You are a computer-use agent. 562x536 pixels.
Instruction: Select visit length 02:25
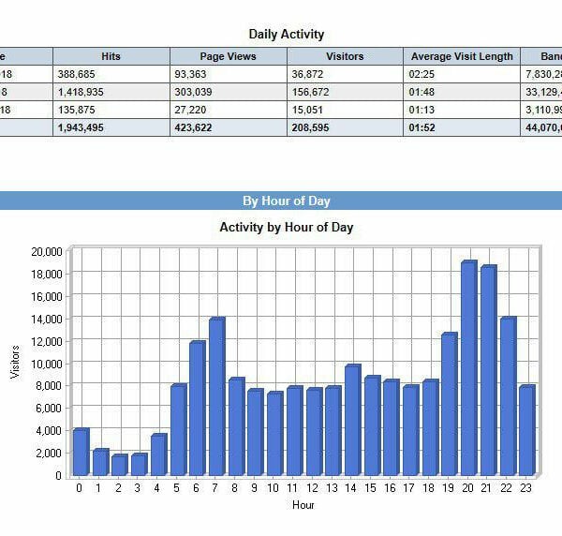[x=421, y=74]
